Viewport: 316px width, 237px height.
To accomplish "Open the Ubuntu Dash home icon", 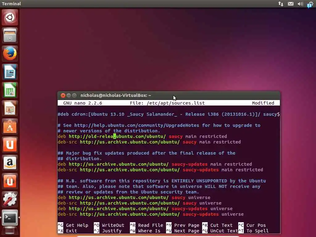I will click(x=10, y=17).
